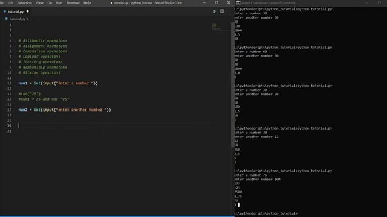387x217 pixels.
Task: Click the '# Arithmetic operators' comment
Action: 42,40
